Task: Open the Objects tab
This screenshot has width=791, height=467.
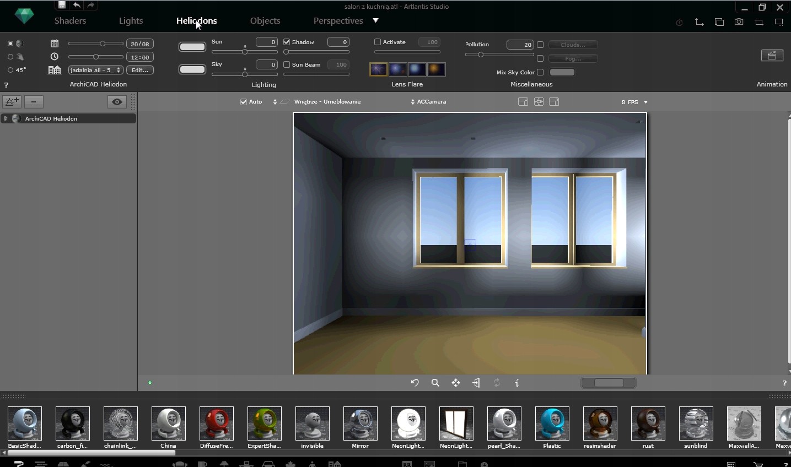Action: [265, 21]
